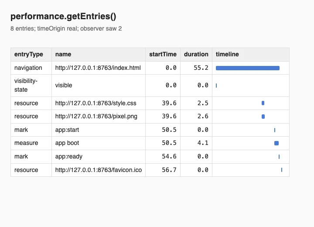Click the startTime column header
314x227 pixels.
[x=163, y=54]
